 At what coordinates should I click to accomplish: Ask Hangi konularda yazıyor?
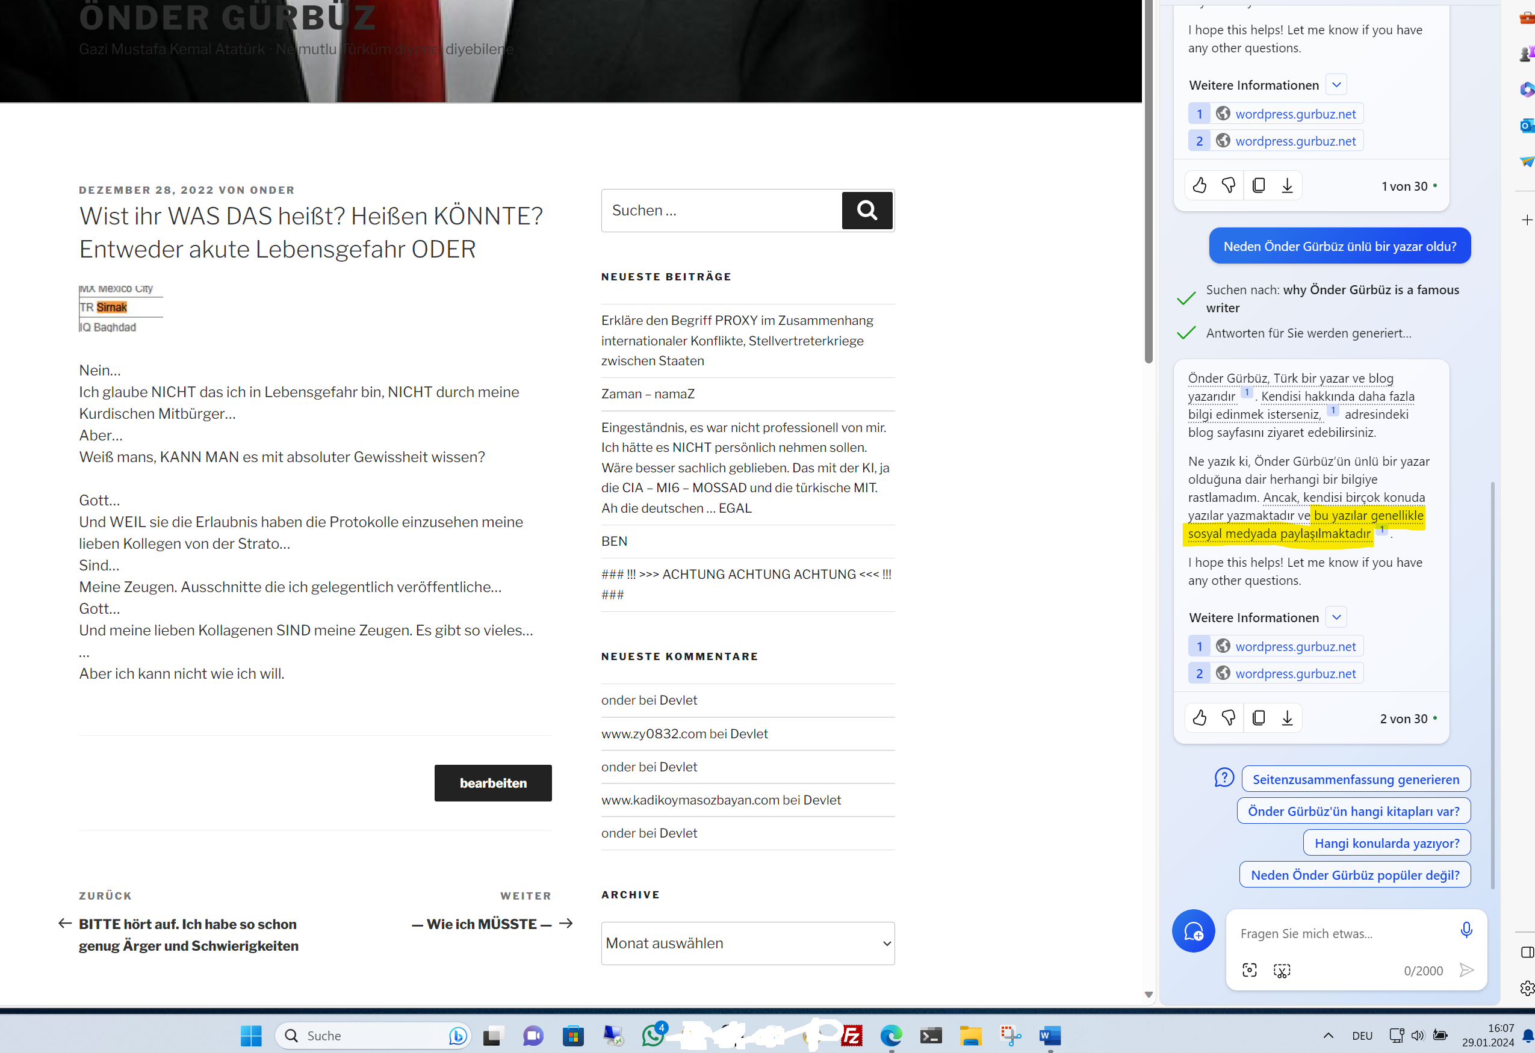tap(1386, 842)
